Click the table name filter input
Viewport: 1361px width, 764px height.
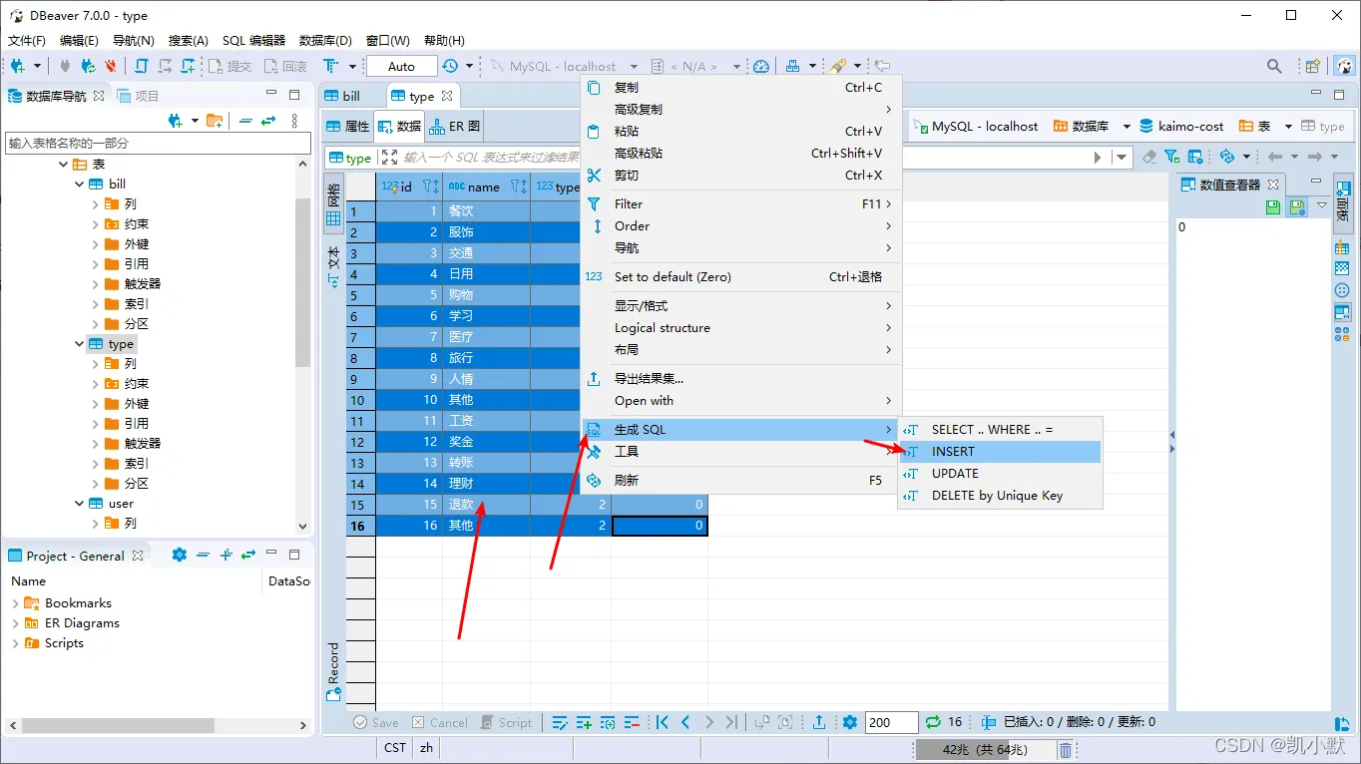coord(158,143)
